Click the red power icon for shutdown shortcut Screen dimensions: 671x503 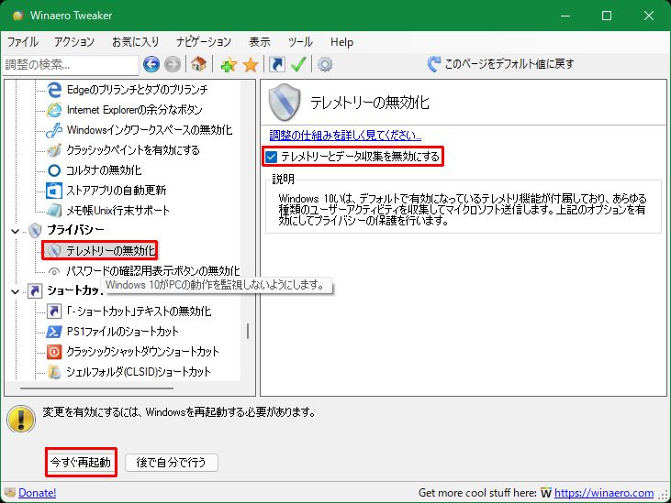[x=54, y=352]
